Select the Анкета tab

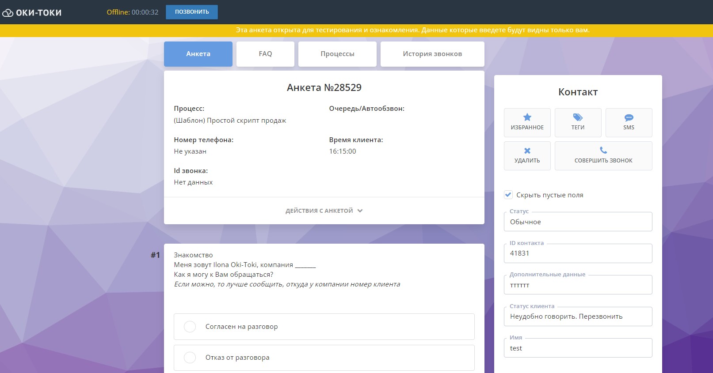[x=198, y=54]
